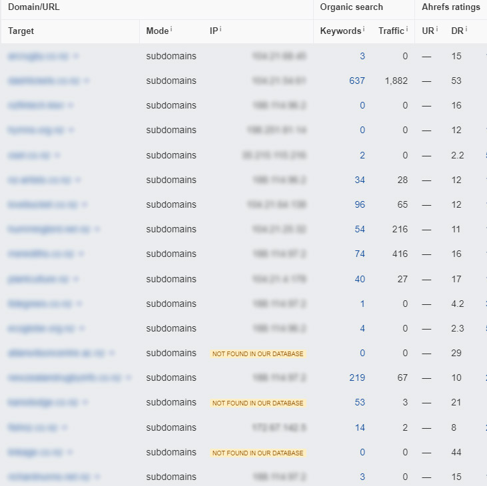Open the Keywords column info icon

(363, 29)
